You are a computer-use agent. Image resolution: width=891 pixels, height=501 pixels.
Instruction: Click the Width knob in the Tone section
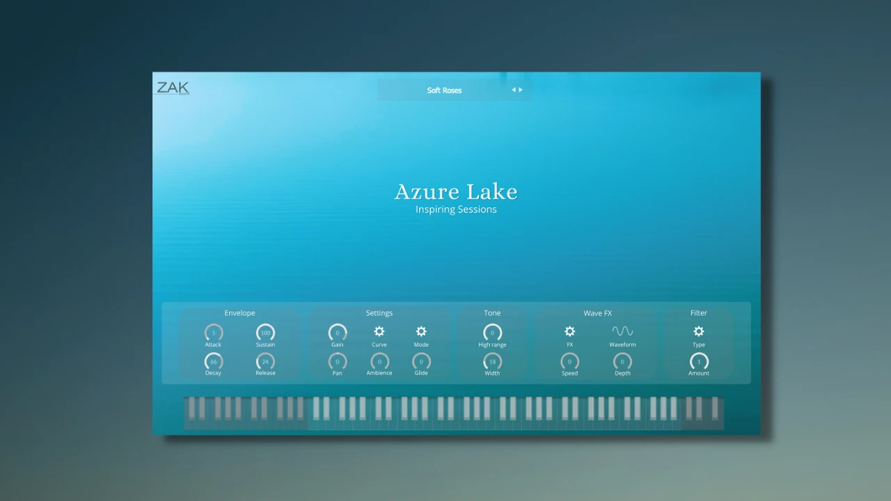(492, 363)
